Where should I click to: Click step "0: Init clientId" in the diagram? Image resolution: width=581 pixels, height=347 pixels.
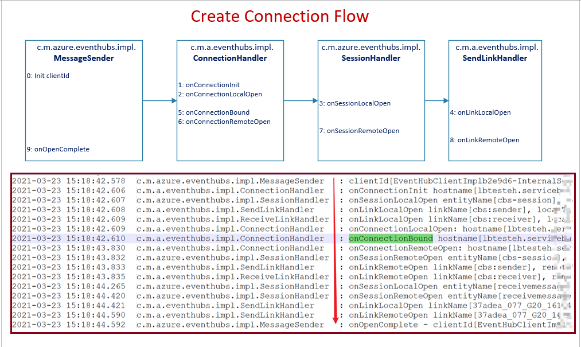(48, 75)
